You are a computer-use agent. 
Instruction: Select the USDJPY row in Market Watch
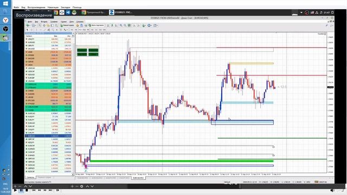point(48,39)
